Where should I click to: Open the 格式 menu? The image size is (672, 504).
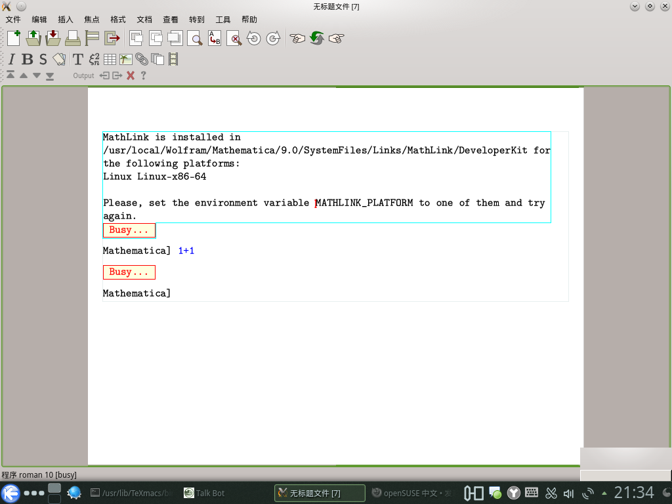pos(118,19)
